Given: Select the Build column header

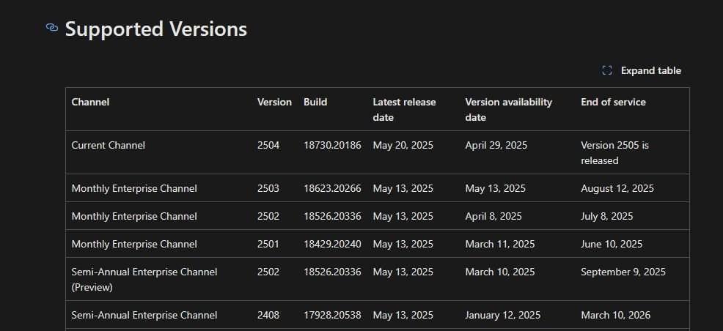Looking at the screenshot, I should (315, 102).
